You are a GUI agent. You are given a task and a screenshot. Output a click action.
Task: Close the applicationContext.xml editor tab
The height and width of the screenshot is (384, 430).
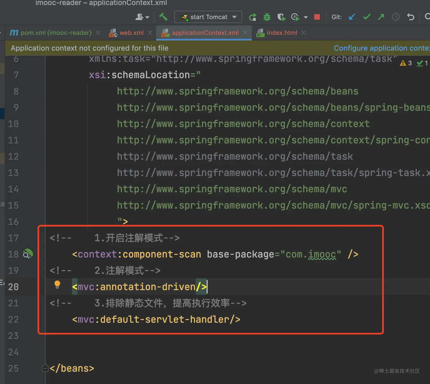[x=245, y=33]
